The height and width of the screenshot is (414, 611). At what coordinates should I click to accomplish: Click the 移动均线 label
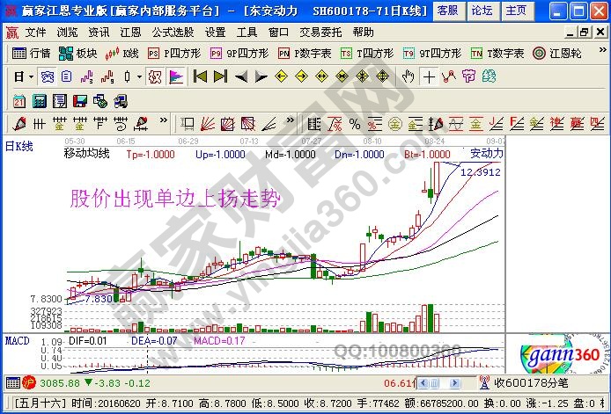86,153
